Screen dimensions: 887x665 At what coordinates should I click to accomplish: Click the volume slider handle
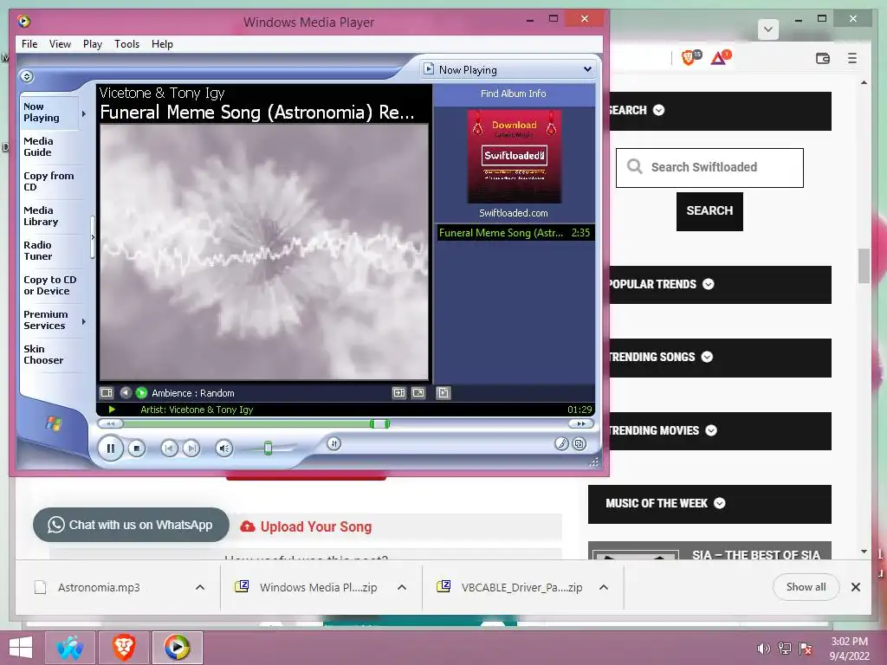pos(269,449)
